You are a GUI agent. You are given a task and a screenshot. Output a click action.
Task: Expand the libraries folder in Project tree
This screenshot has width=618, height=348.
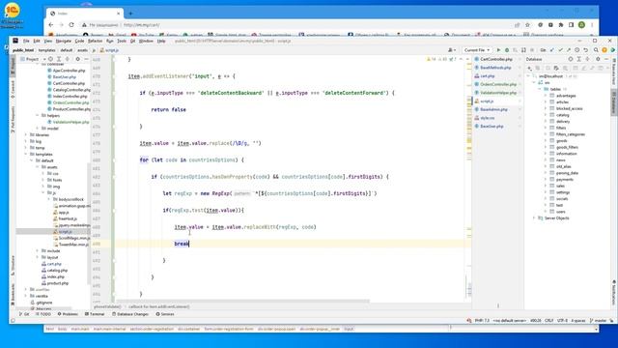(x=26, y=135)
